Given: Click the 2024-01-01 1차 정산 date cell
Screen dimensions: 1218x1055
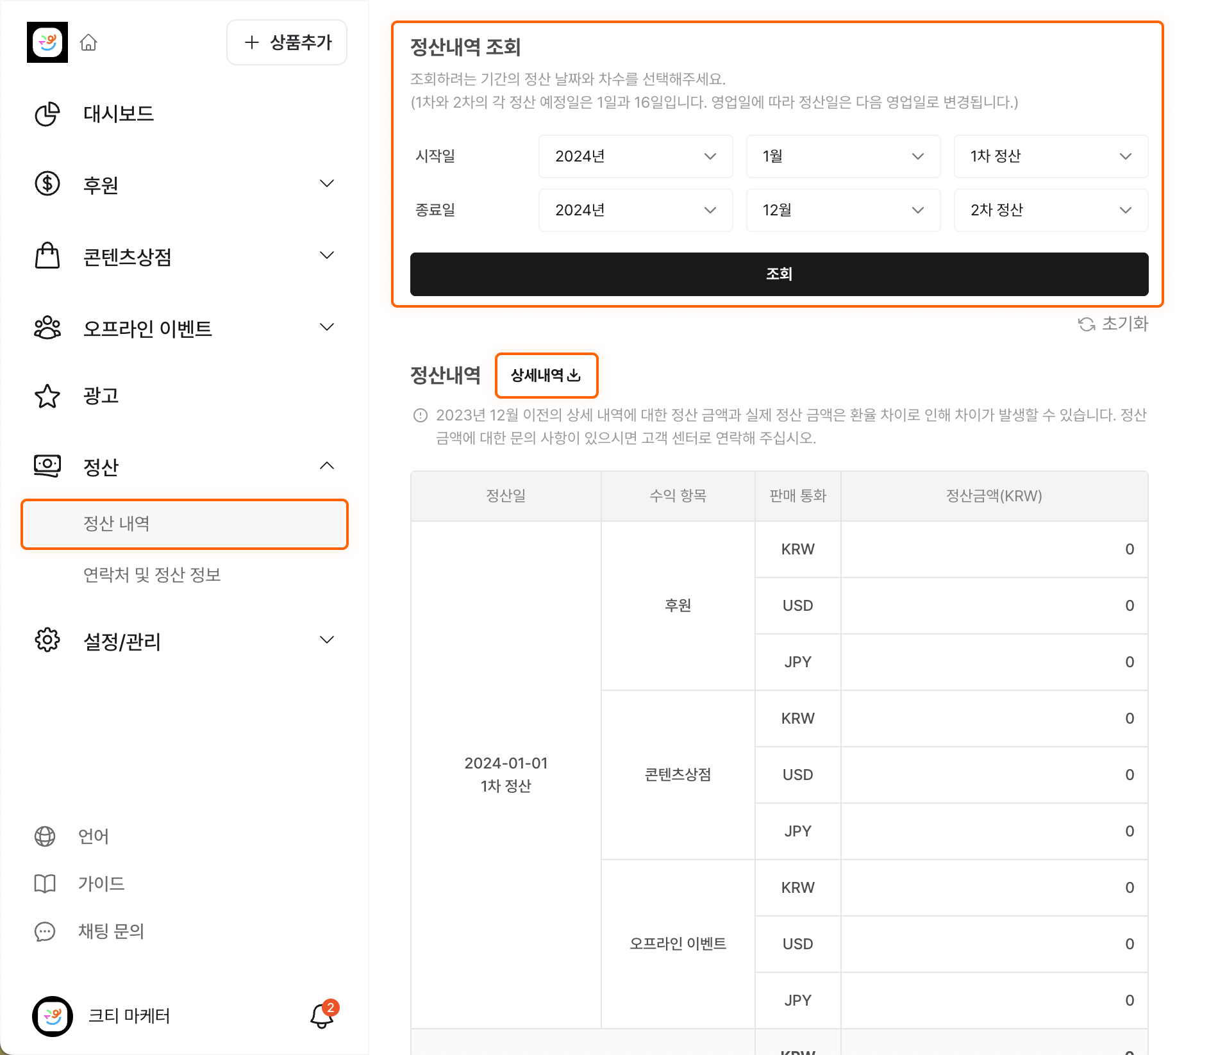Looking at the screenshot, I should 506,775.
